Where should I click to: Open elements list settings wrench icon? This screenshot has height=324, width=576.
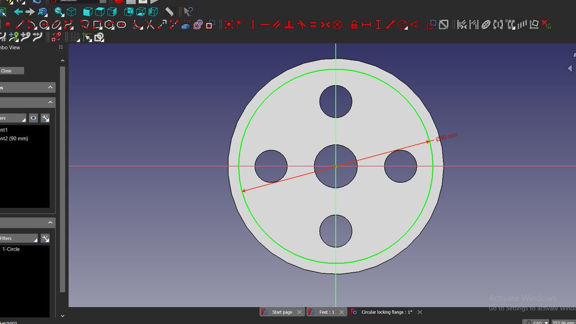point(45,238)
